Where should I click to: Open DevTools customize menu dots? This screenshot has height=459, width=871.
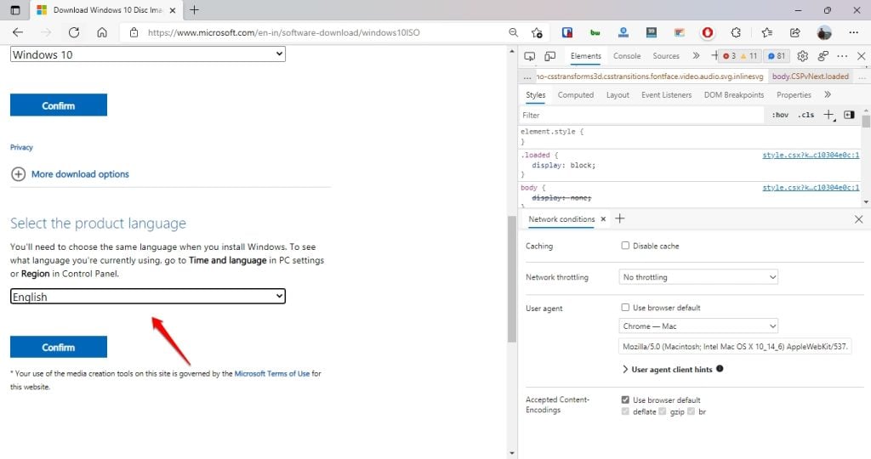pyautogui.click(x=842, y=56)
